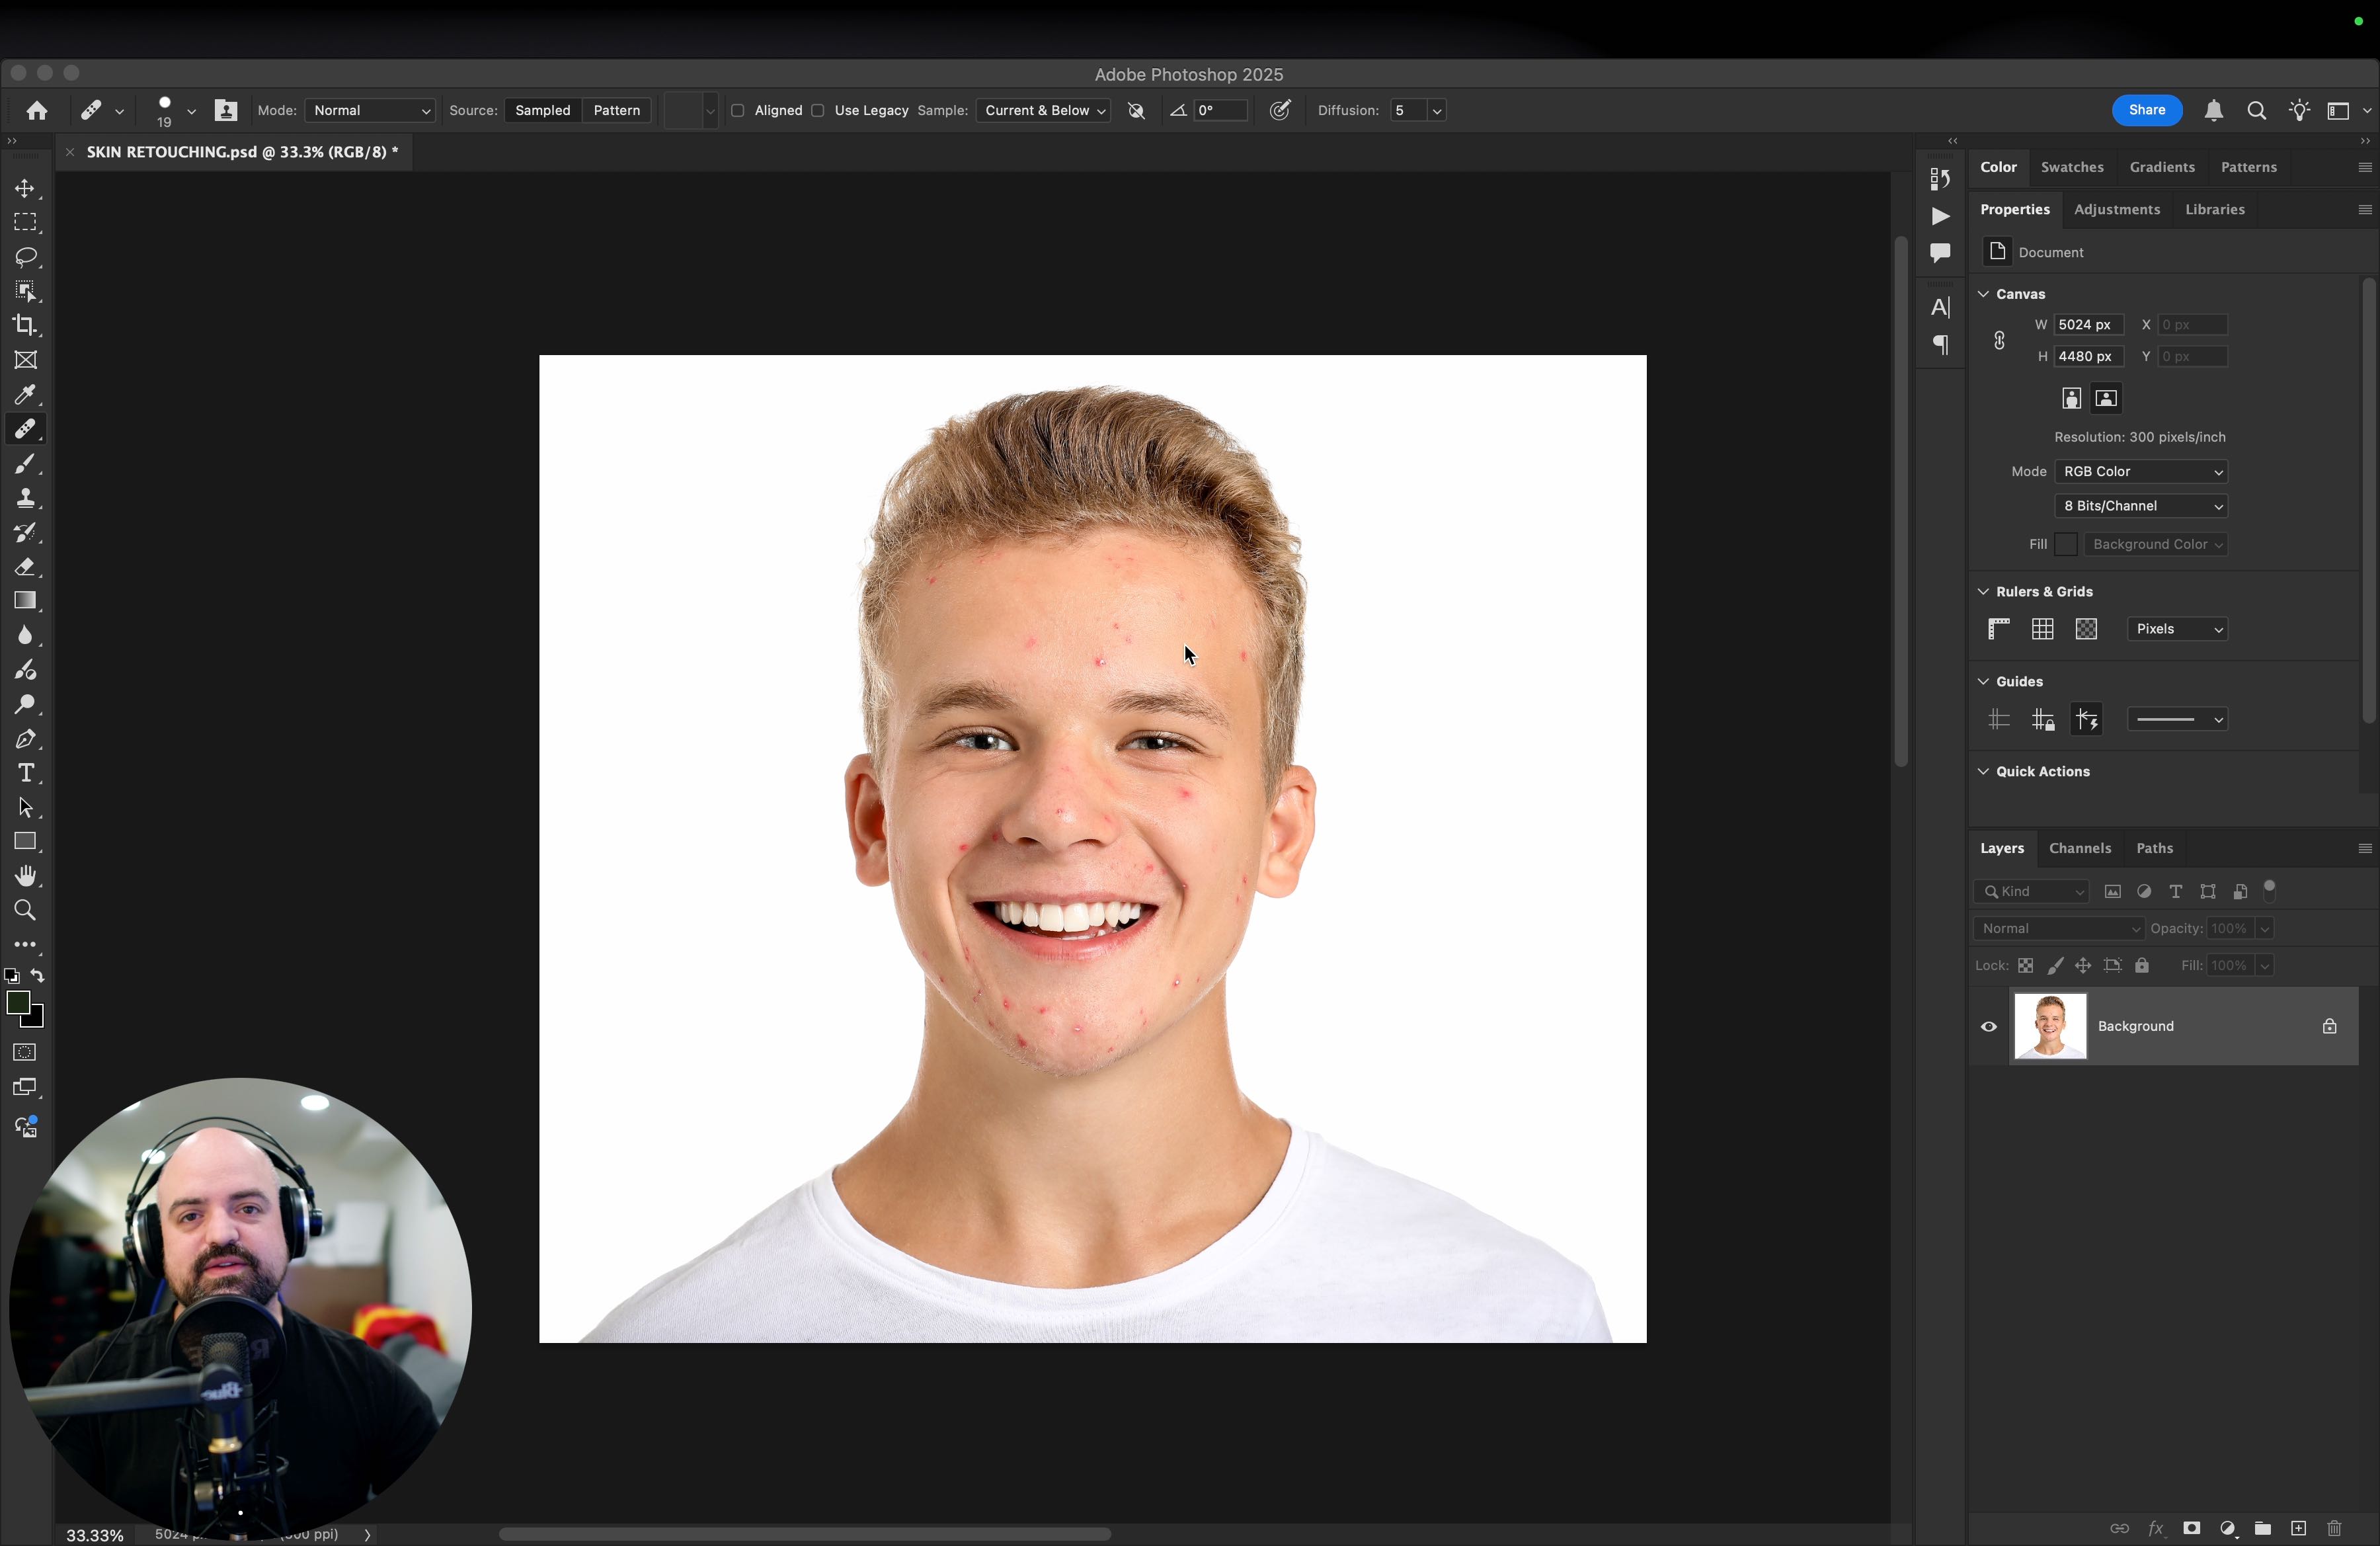The height and width of the screenshot is (1546, 2380).
Task: Select the Eyedropper tool
Action: (25, 394)
